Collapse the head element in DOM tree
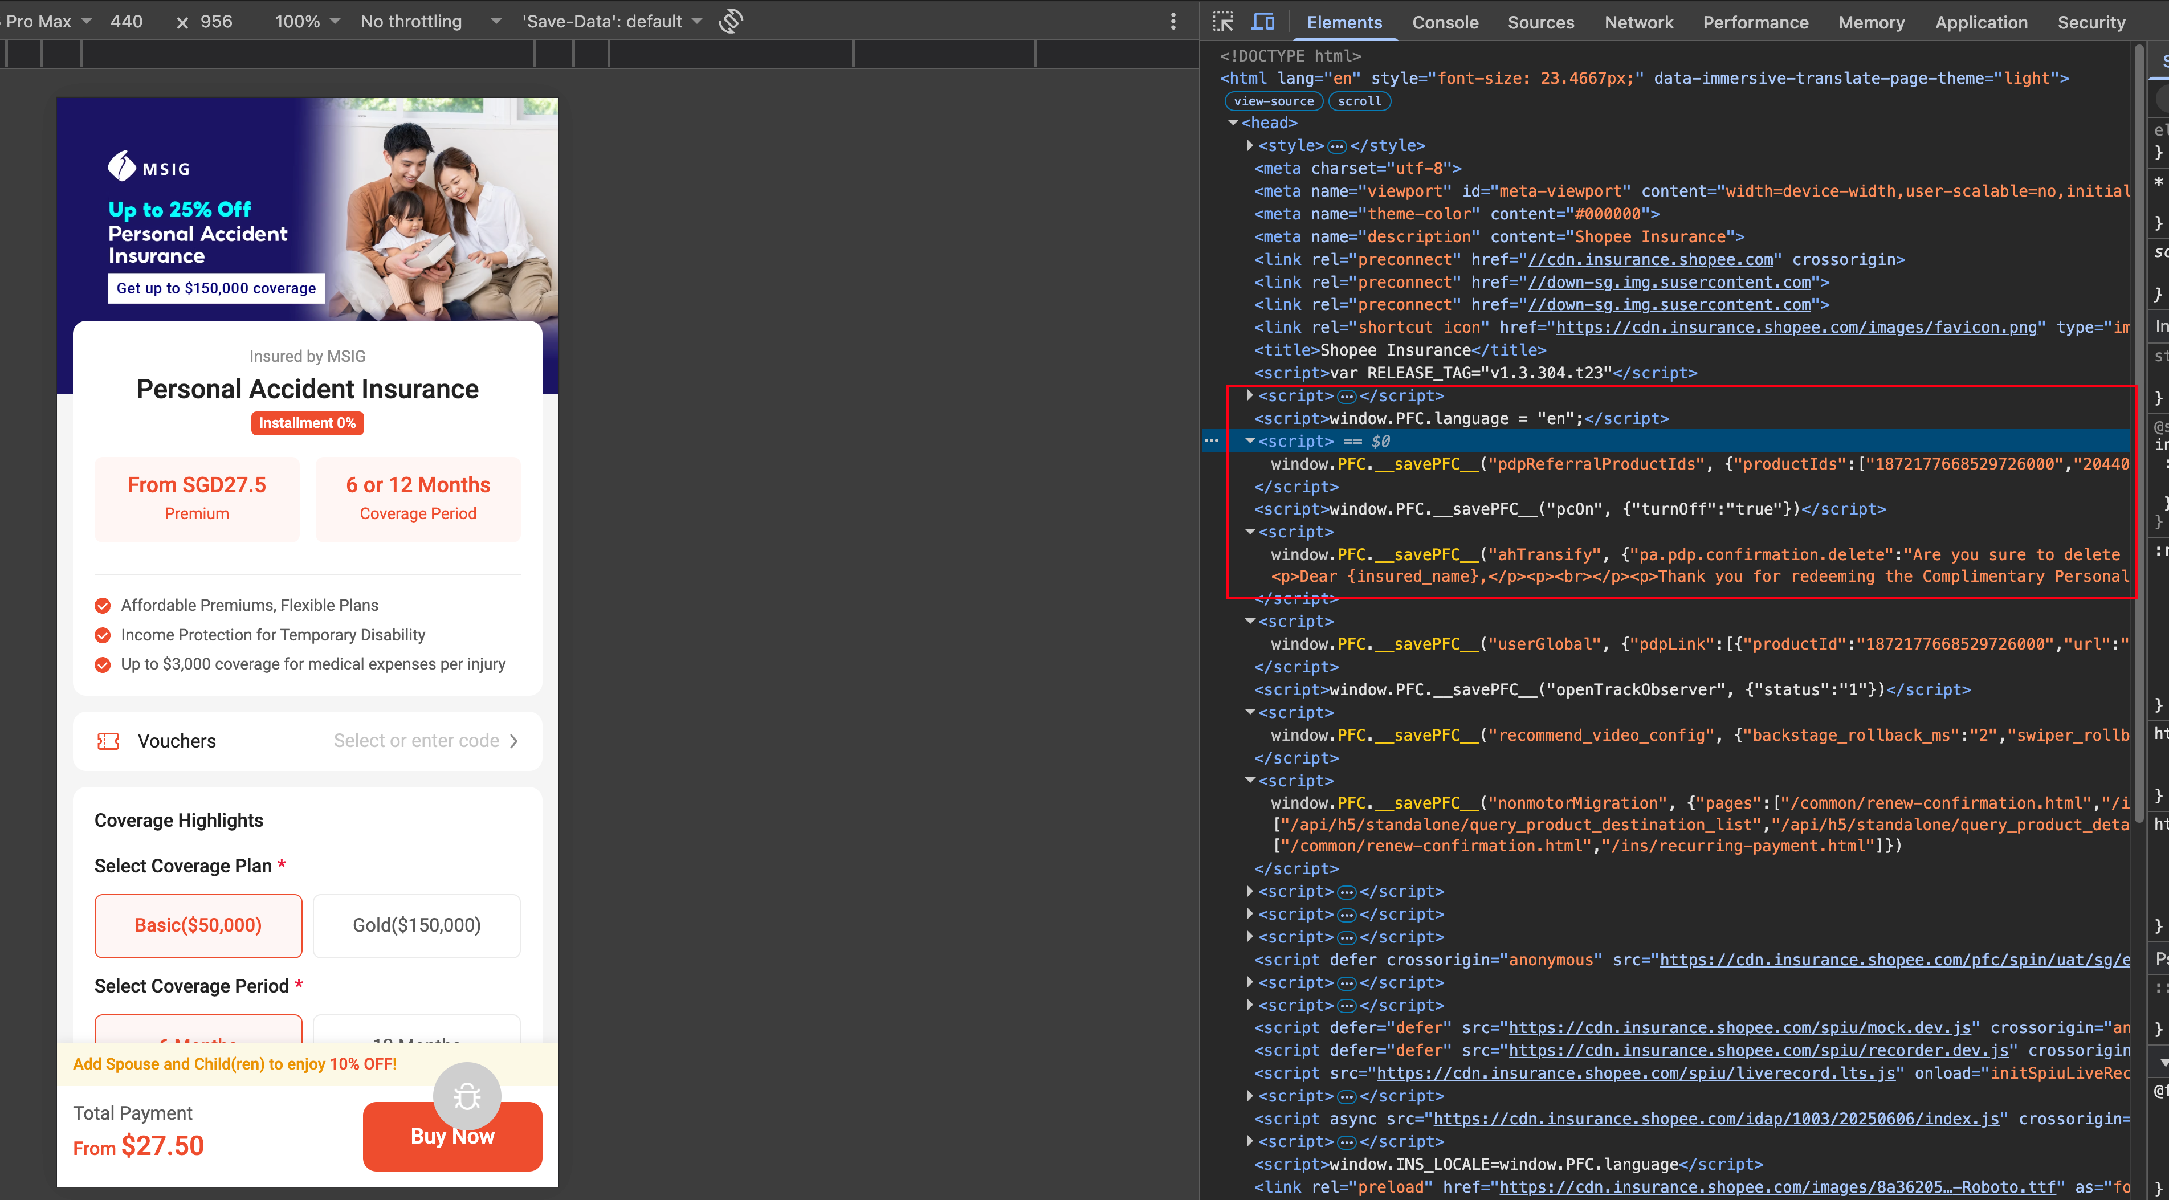Screen dimensions: 2169x1200 [x=1233, y=123]
